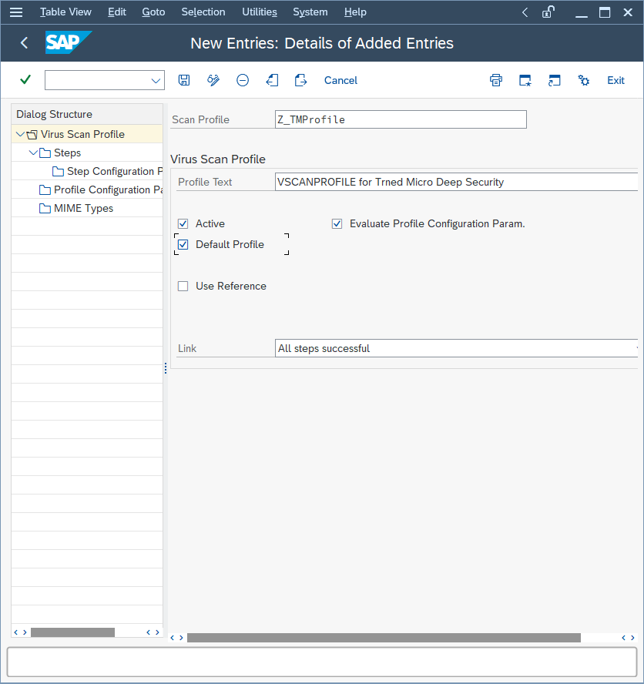Viewport: 644px width, 684px height.
Task: Click the Delete entry minus icon
Action: click(x=242, y=79)
